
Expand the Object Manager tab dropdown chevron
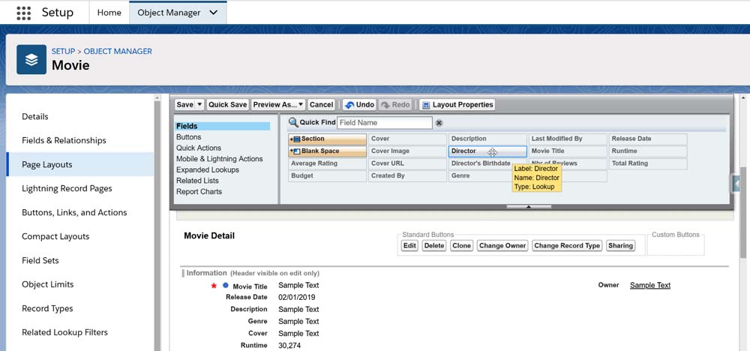214,13
